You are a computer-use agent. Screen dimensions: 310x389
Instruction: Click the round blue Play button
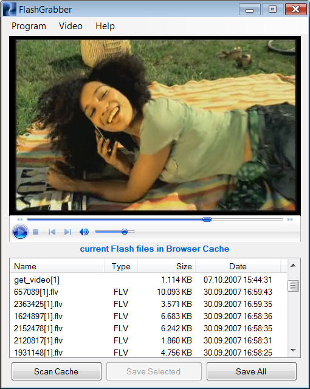coord(20,232)
